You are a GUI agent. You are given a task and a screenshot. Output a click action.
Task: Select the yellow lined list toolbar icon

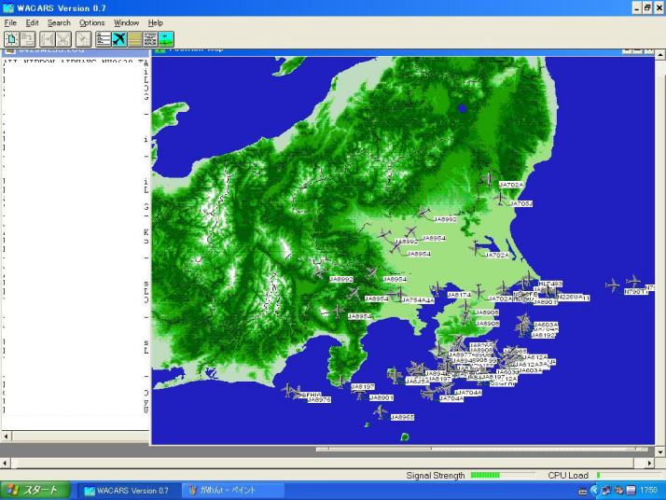[x=134, y=38]
